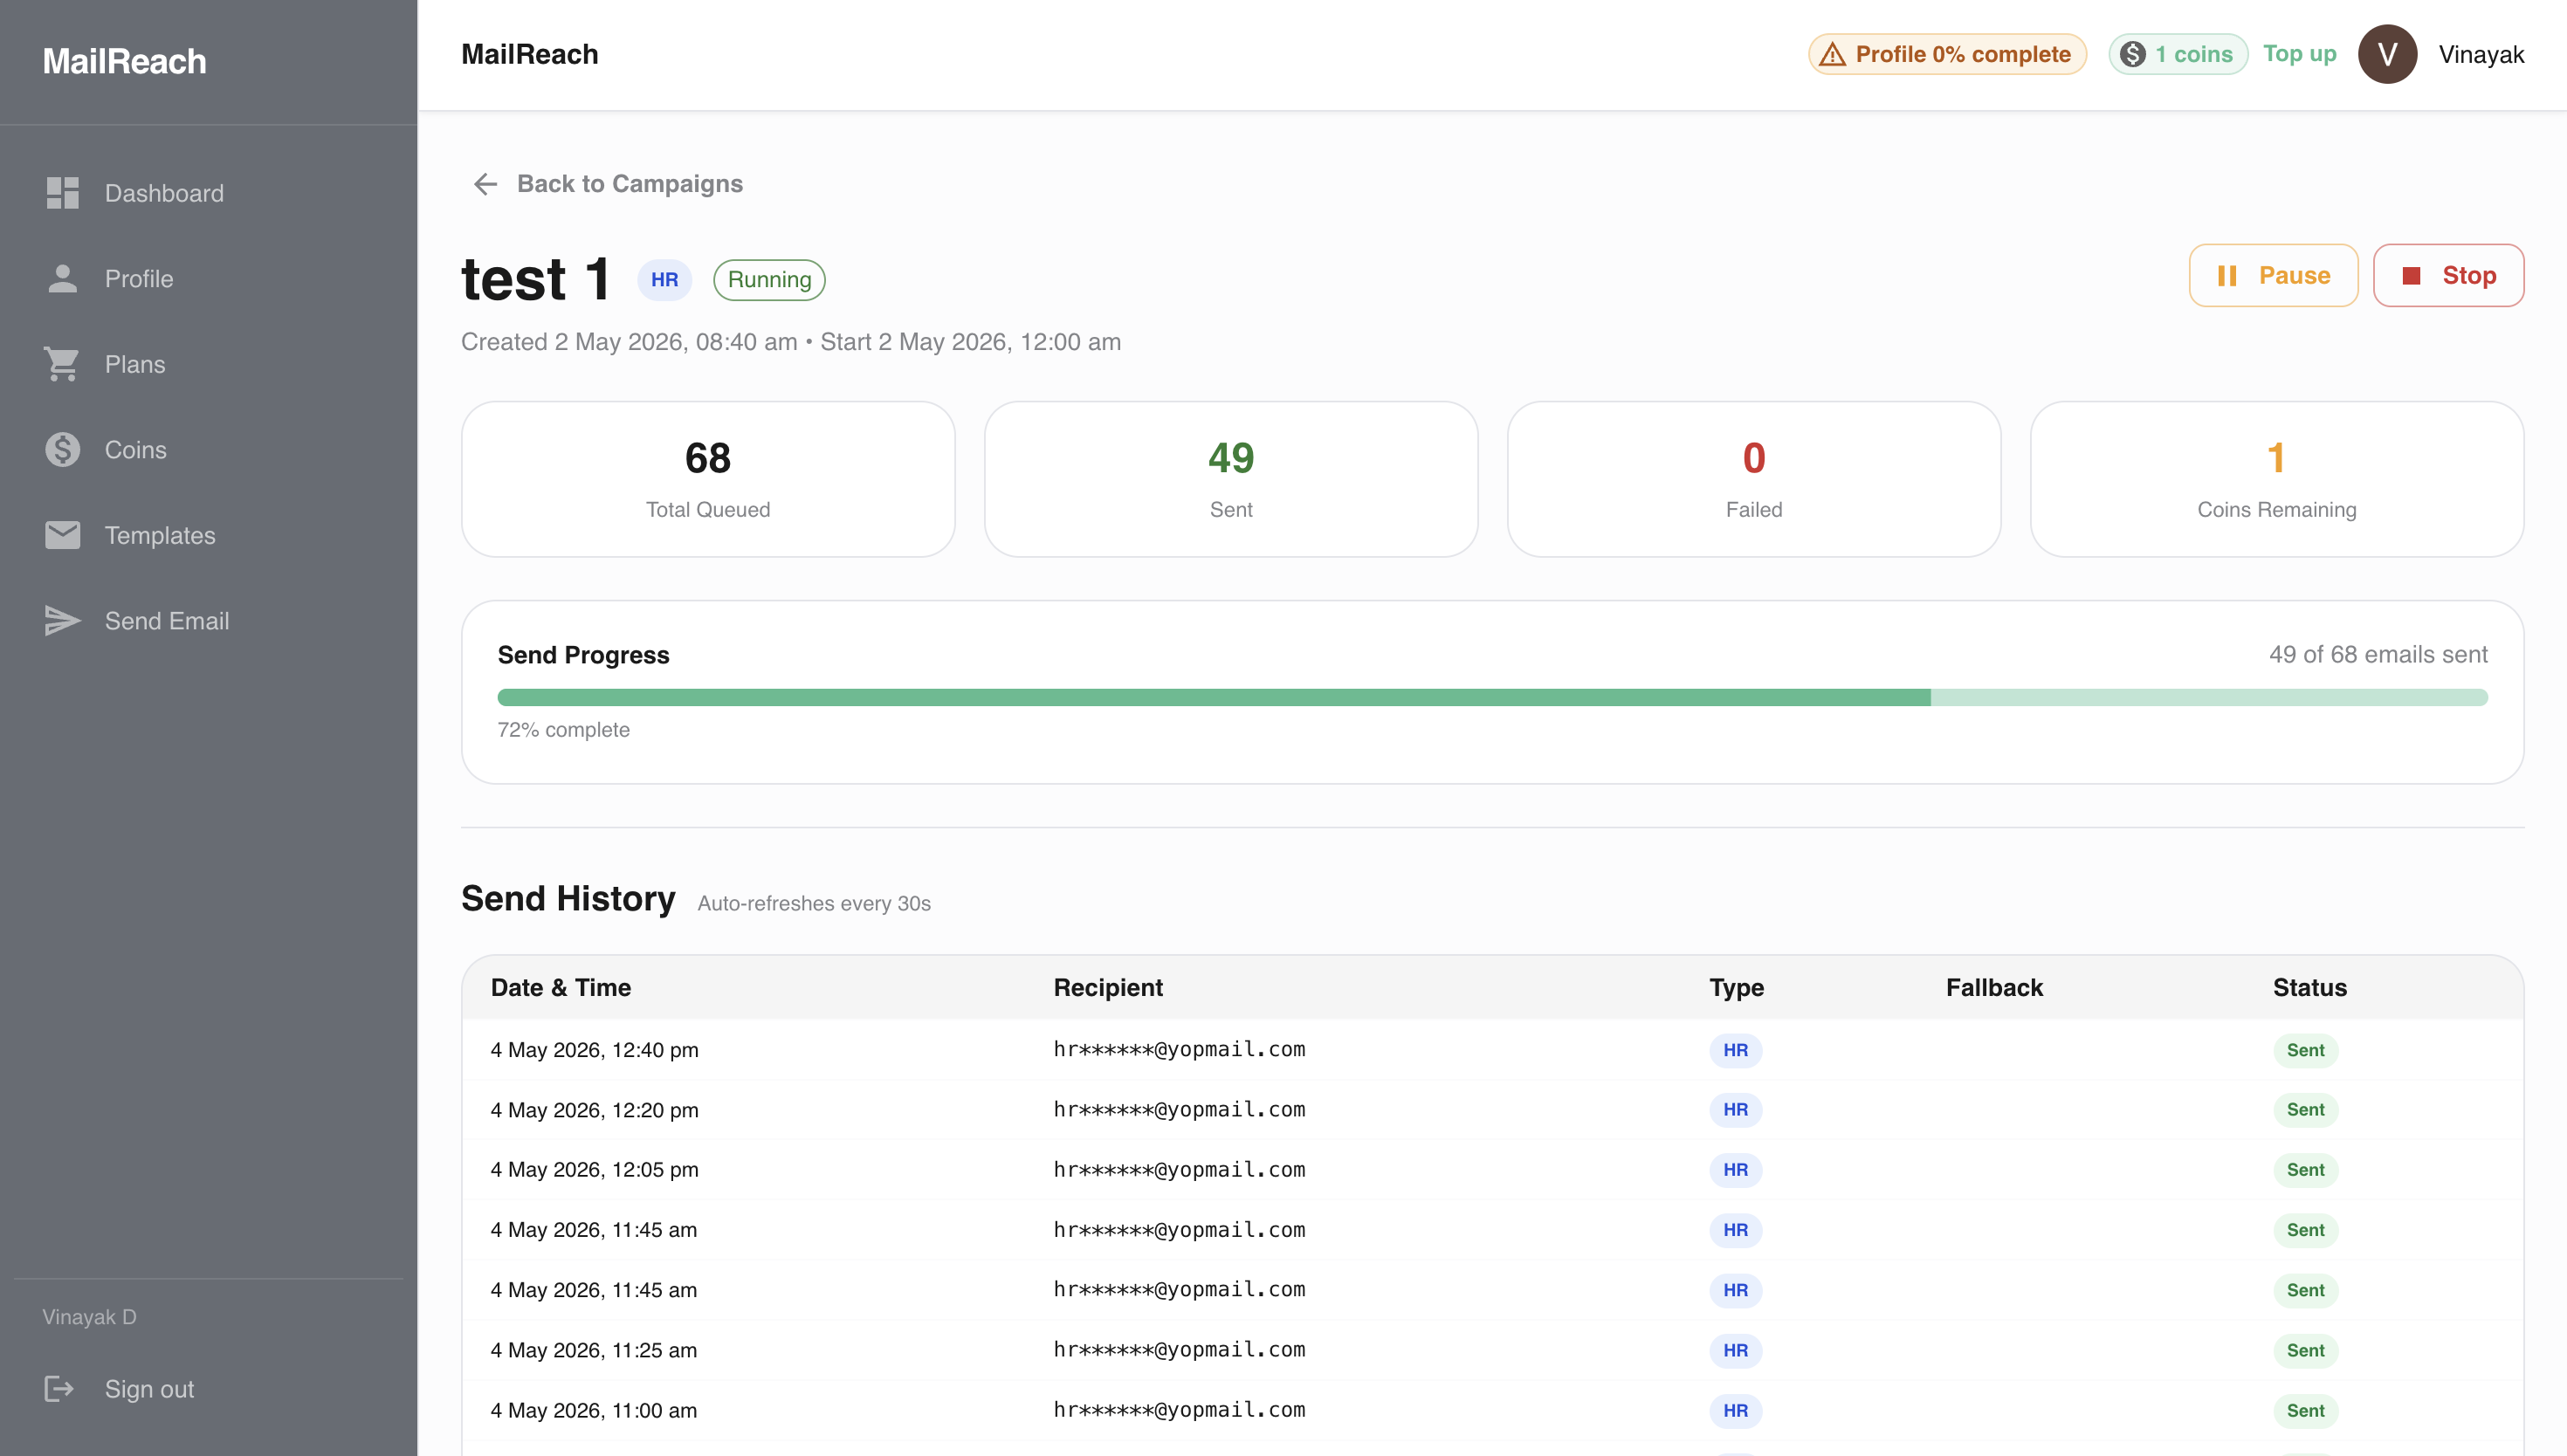Screen dimensions: 2567x1456
Task: Click the coin icon in header badge
Action: tap(2132, 54)
